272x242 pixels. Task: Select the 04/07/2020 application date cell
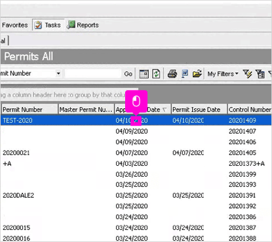[132, 152]
